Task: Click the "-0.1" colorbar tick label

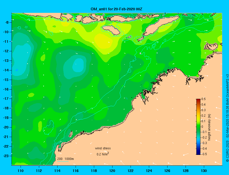Action: tap(204, 132)
